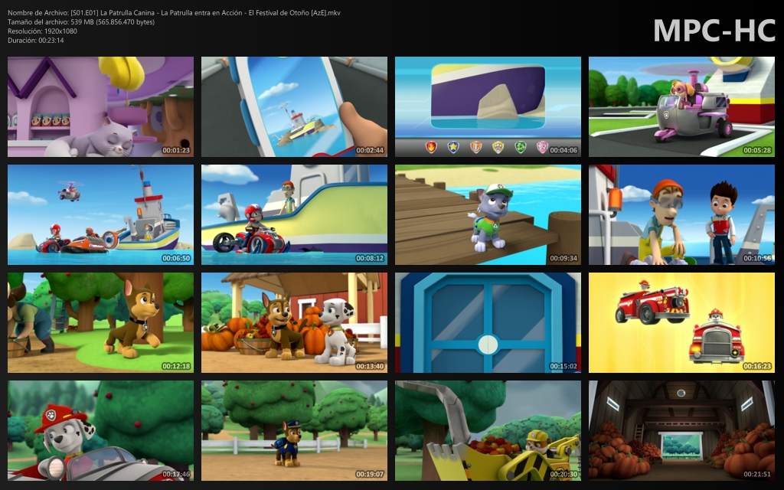Screen dimensions: 784x490
Task: Select the thumbnail at 00:16:23
Action: pos(681,322)
